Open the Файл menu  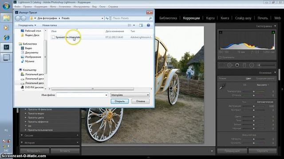[x=17, y=7]
